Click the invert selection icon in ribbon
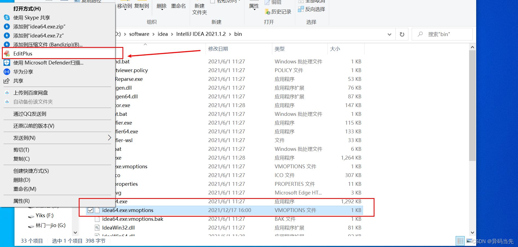 pos(301,9)
